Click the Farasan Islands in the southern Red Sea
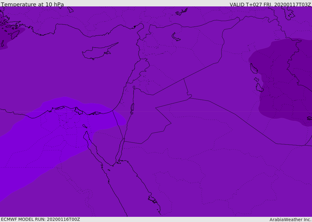The image size is (312, 222). 152,199
